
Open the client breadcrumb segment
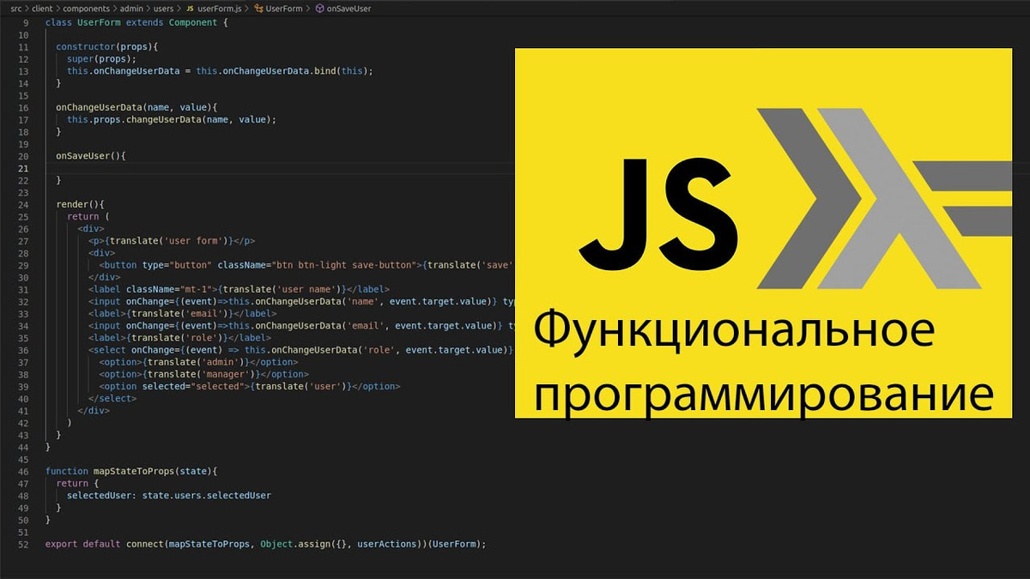(44, 8)
